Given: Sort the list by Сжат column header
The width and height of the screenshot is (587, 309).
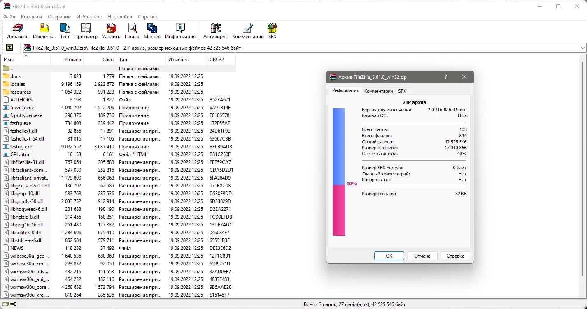Looking at the screenshot, I should [100, 60].
